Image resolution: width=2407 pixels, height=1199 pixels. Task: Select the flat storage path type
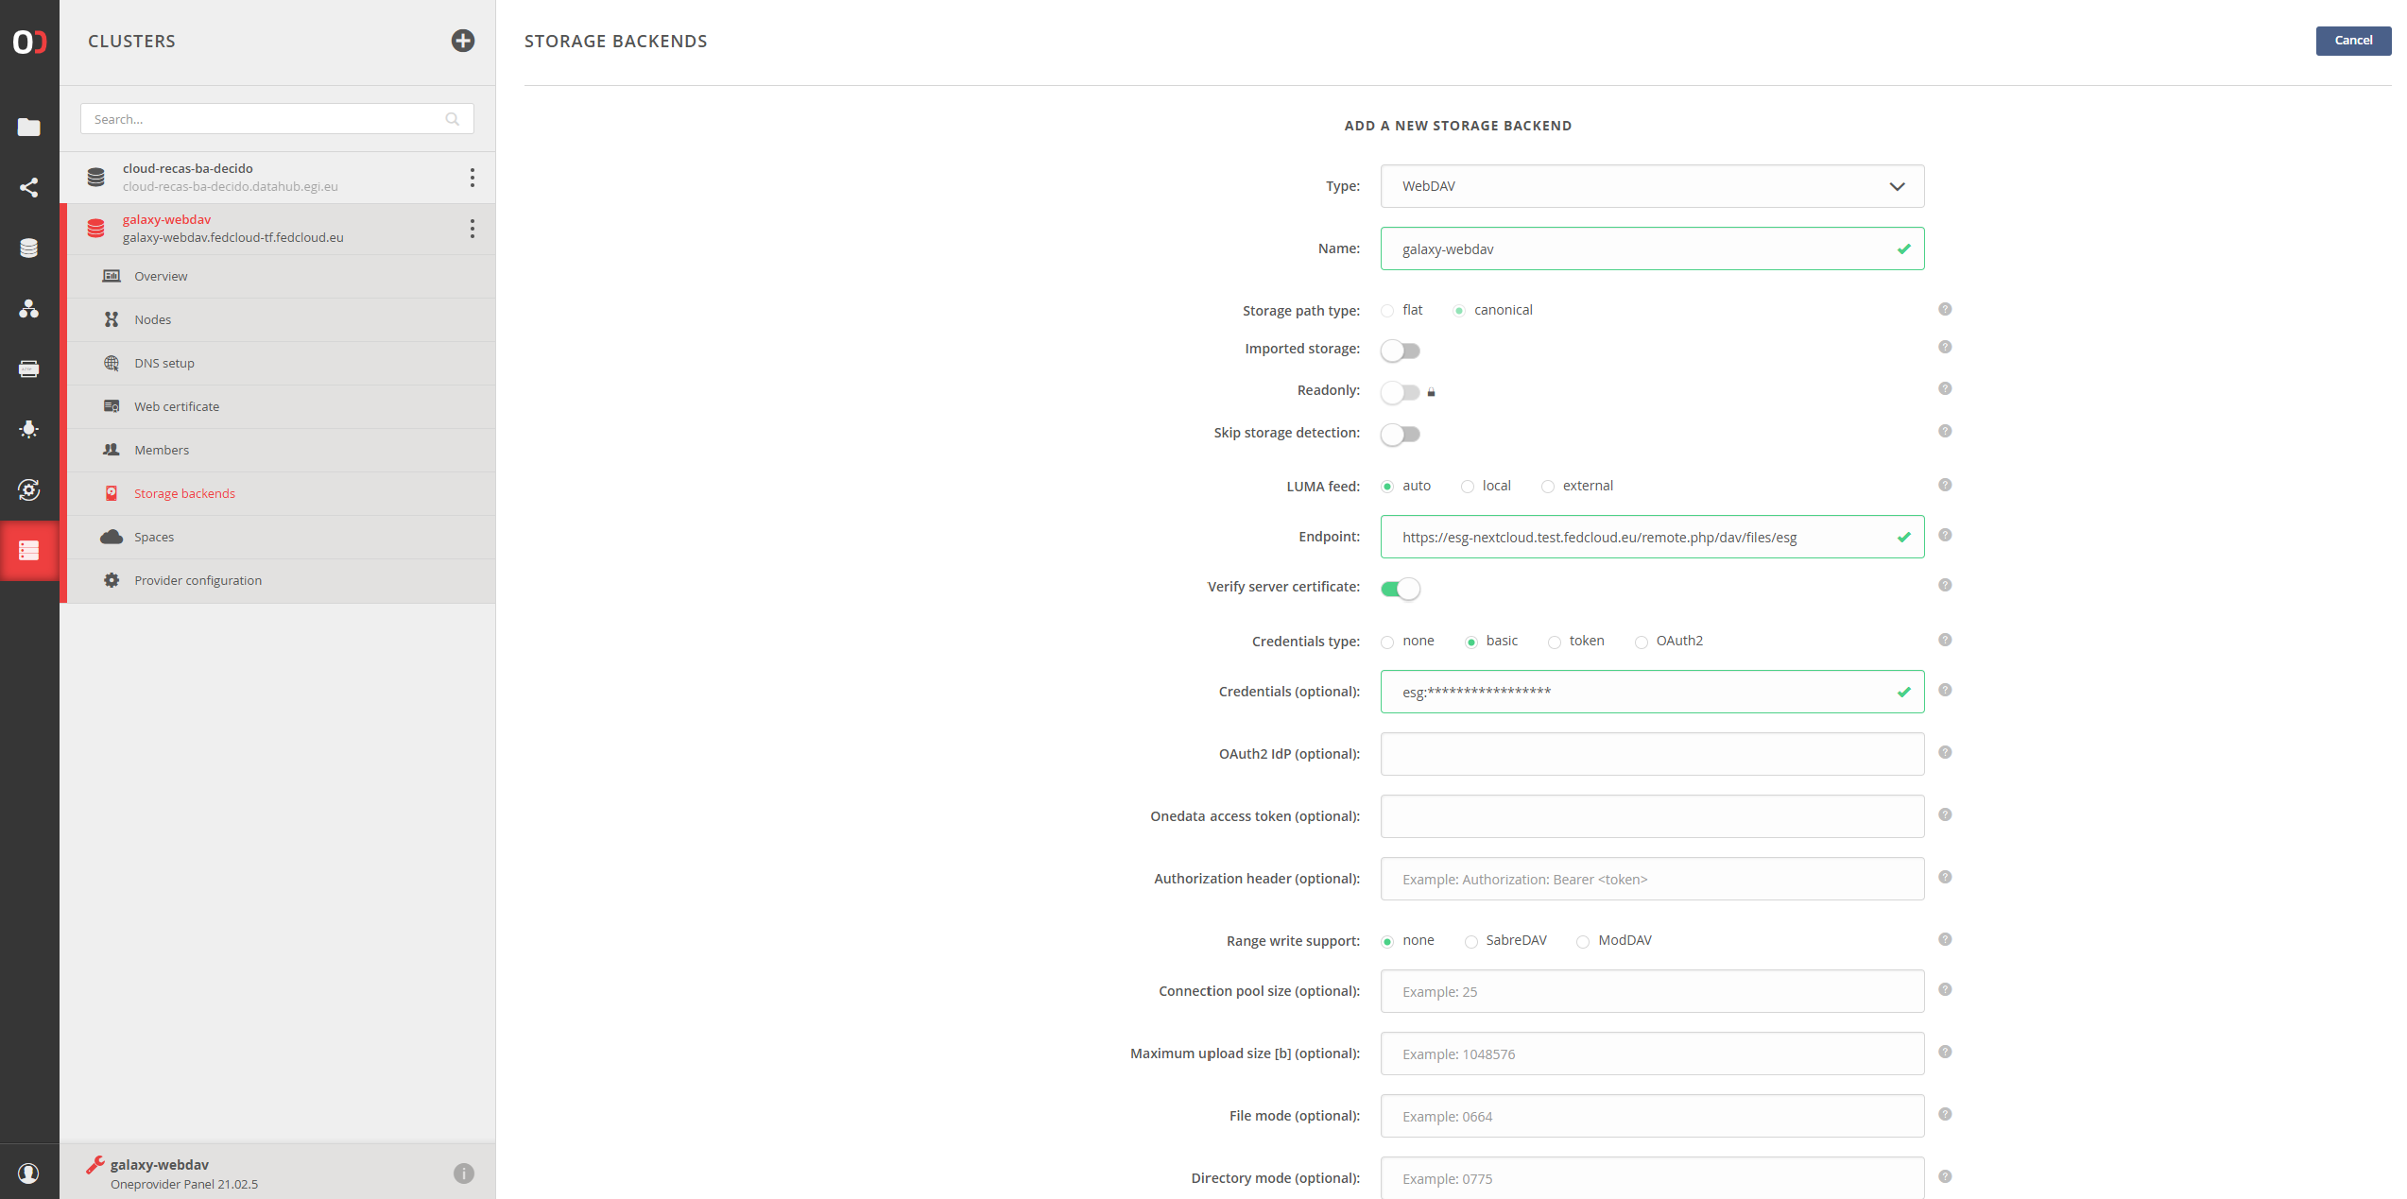(x=1387, y=311)
